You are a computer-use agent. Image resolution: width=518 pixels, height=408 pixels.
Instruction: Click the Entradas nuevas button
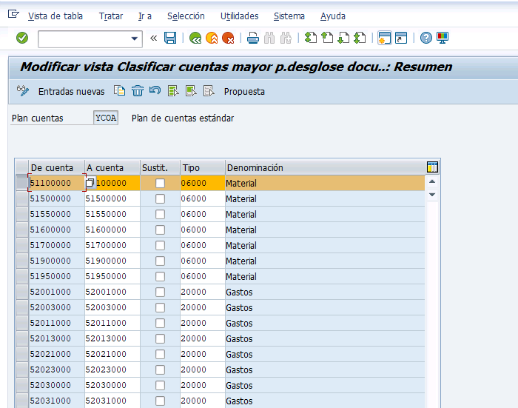point(71,92)
